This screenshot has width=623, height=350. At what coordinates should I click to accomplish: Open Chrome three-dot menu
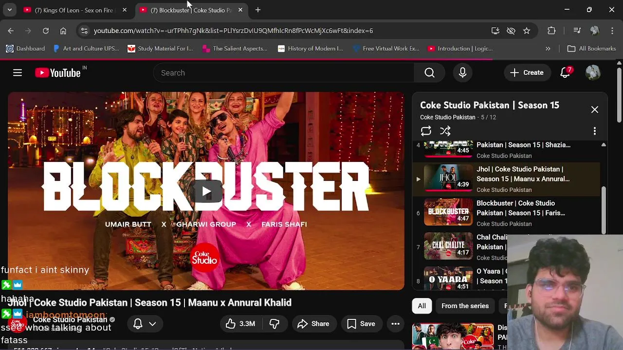click(x=612, y=31)
